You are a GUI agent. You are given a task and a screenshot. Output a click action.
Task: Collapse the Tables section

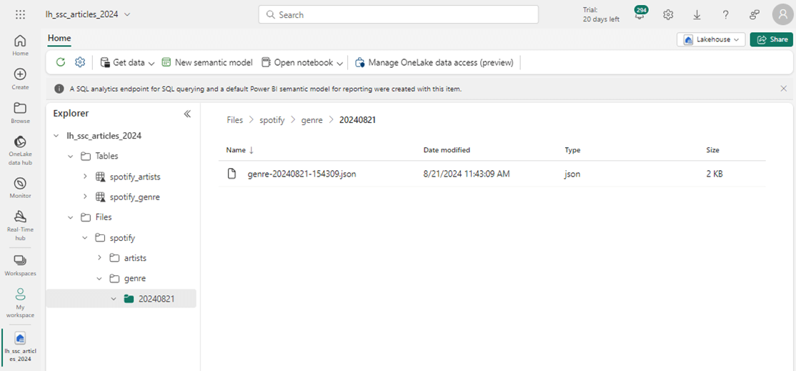point(70,156)
